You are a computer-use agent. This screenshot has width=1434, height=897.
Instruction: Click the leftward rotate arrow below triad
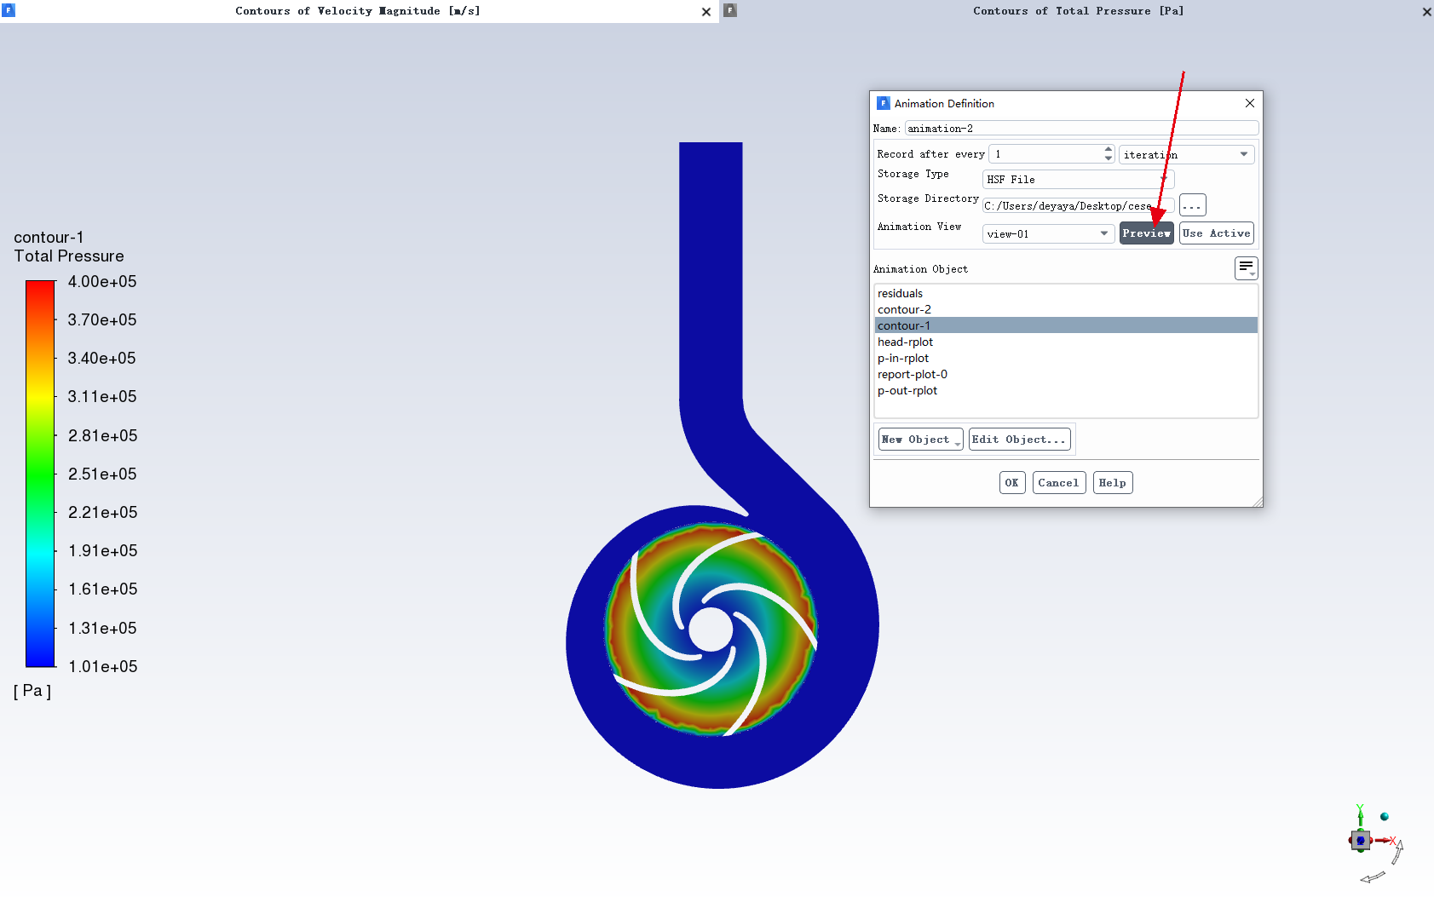[x=1372, y=877]
